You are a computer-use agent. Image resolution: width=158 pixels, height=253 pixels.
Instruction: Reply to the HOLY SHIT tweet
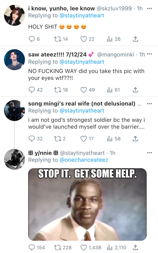click(x=32, y=39)
